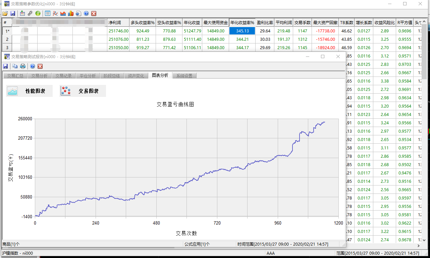Sort by the 净利润 column header
430x258 pixels.
point(118,23)
